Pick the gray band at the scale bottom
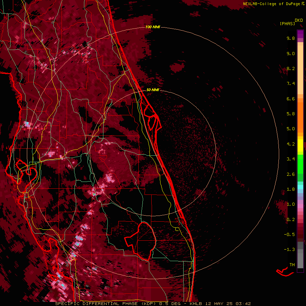 tap(300, 255)
